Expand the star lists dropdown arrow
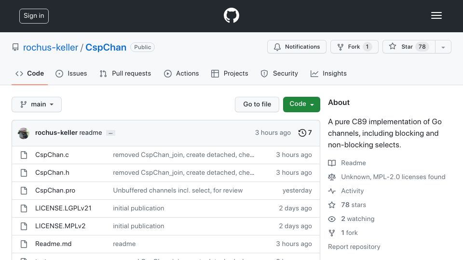The width and height of the screenshot is (463, 260). click(x=443, y=47)
